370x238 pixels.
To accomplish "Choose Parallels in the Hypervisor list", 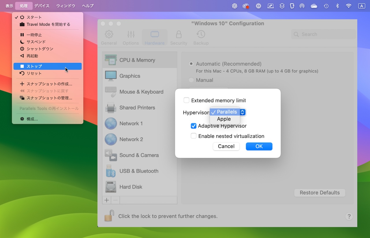I will coord(225,112).
